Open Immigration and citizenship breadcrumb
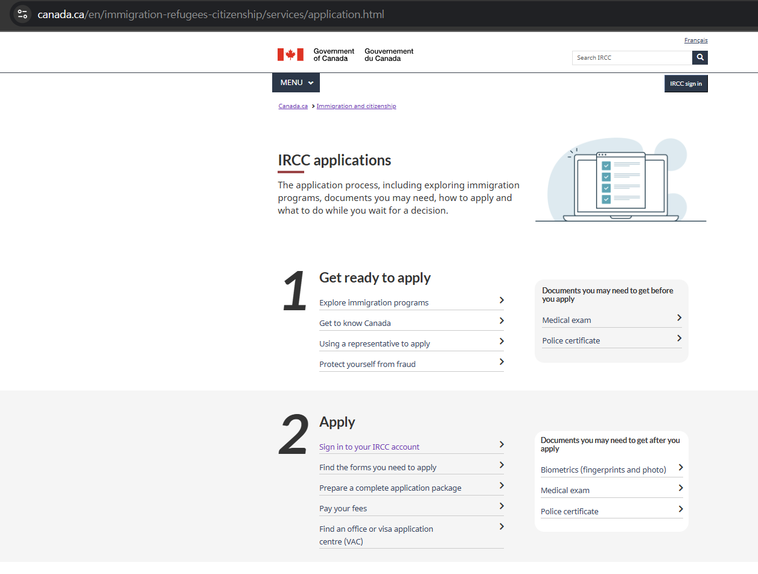The image size is (758, 574). (x=356, y=106)
